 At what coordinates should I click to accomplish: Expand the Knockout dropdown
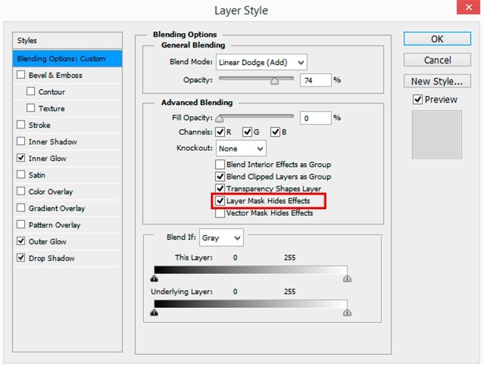[x=241, y=148]
